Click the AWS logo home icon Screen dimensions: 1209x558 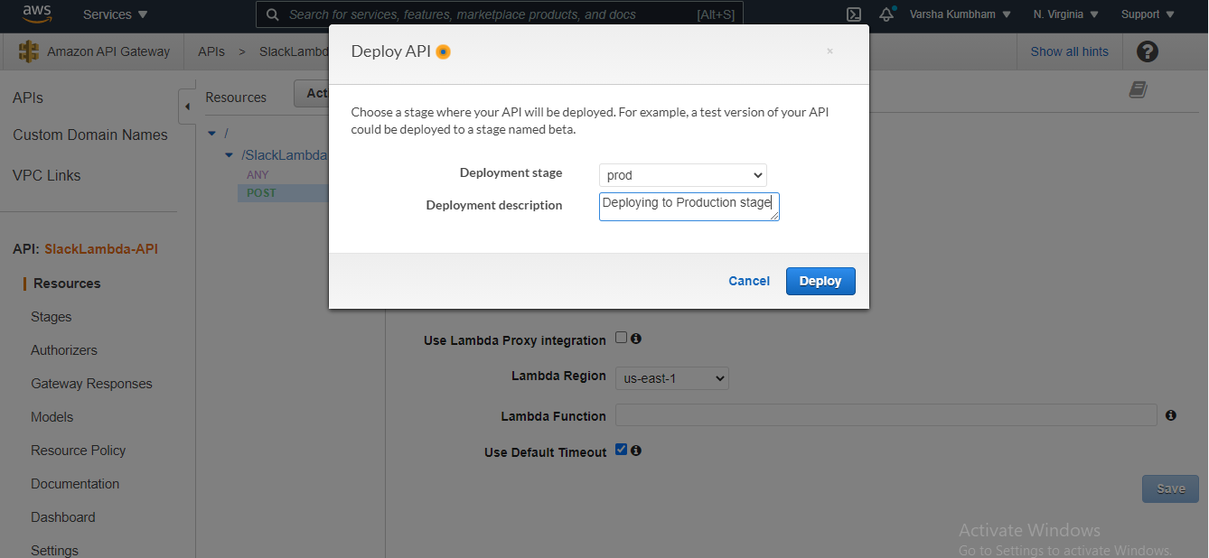pyautogui.click(x=36, y=14)
